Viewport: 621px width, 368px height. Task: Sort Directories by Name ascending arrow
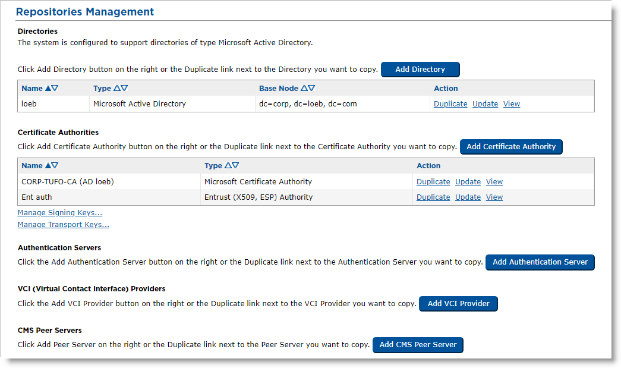pyautogui.click(x=48, y=89)
